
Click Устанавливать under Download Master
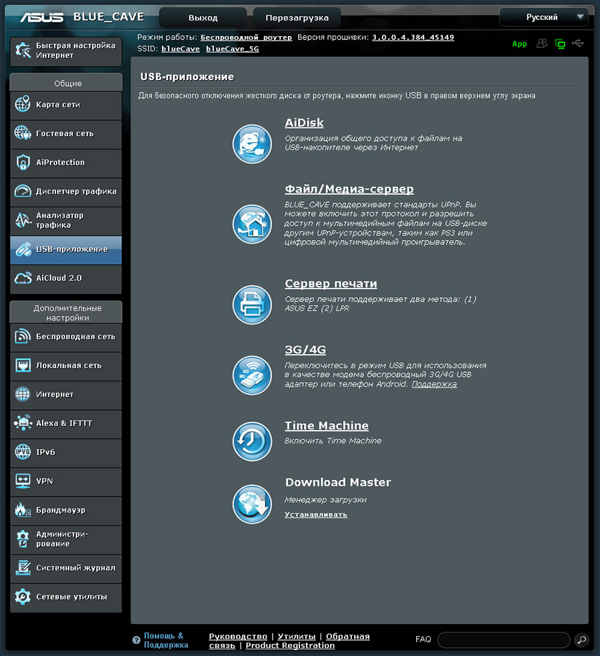pos(316,515)
